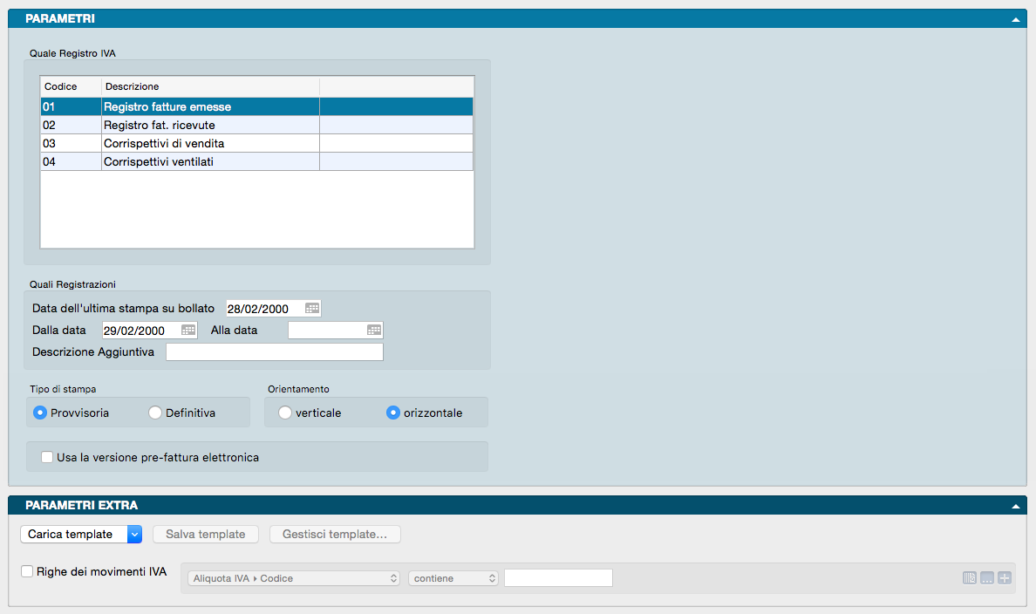Select Registro fat. ricevute row
The width and height of the screenshot is (1036, 614).
coord(209,125)
